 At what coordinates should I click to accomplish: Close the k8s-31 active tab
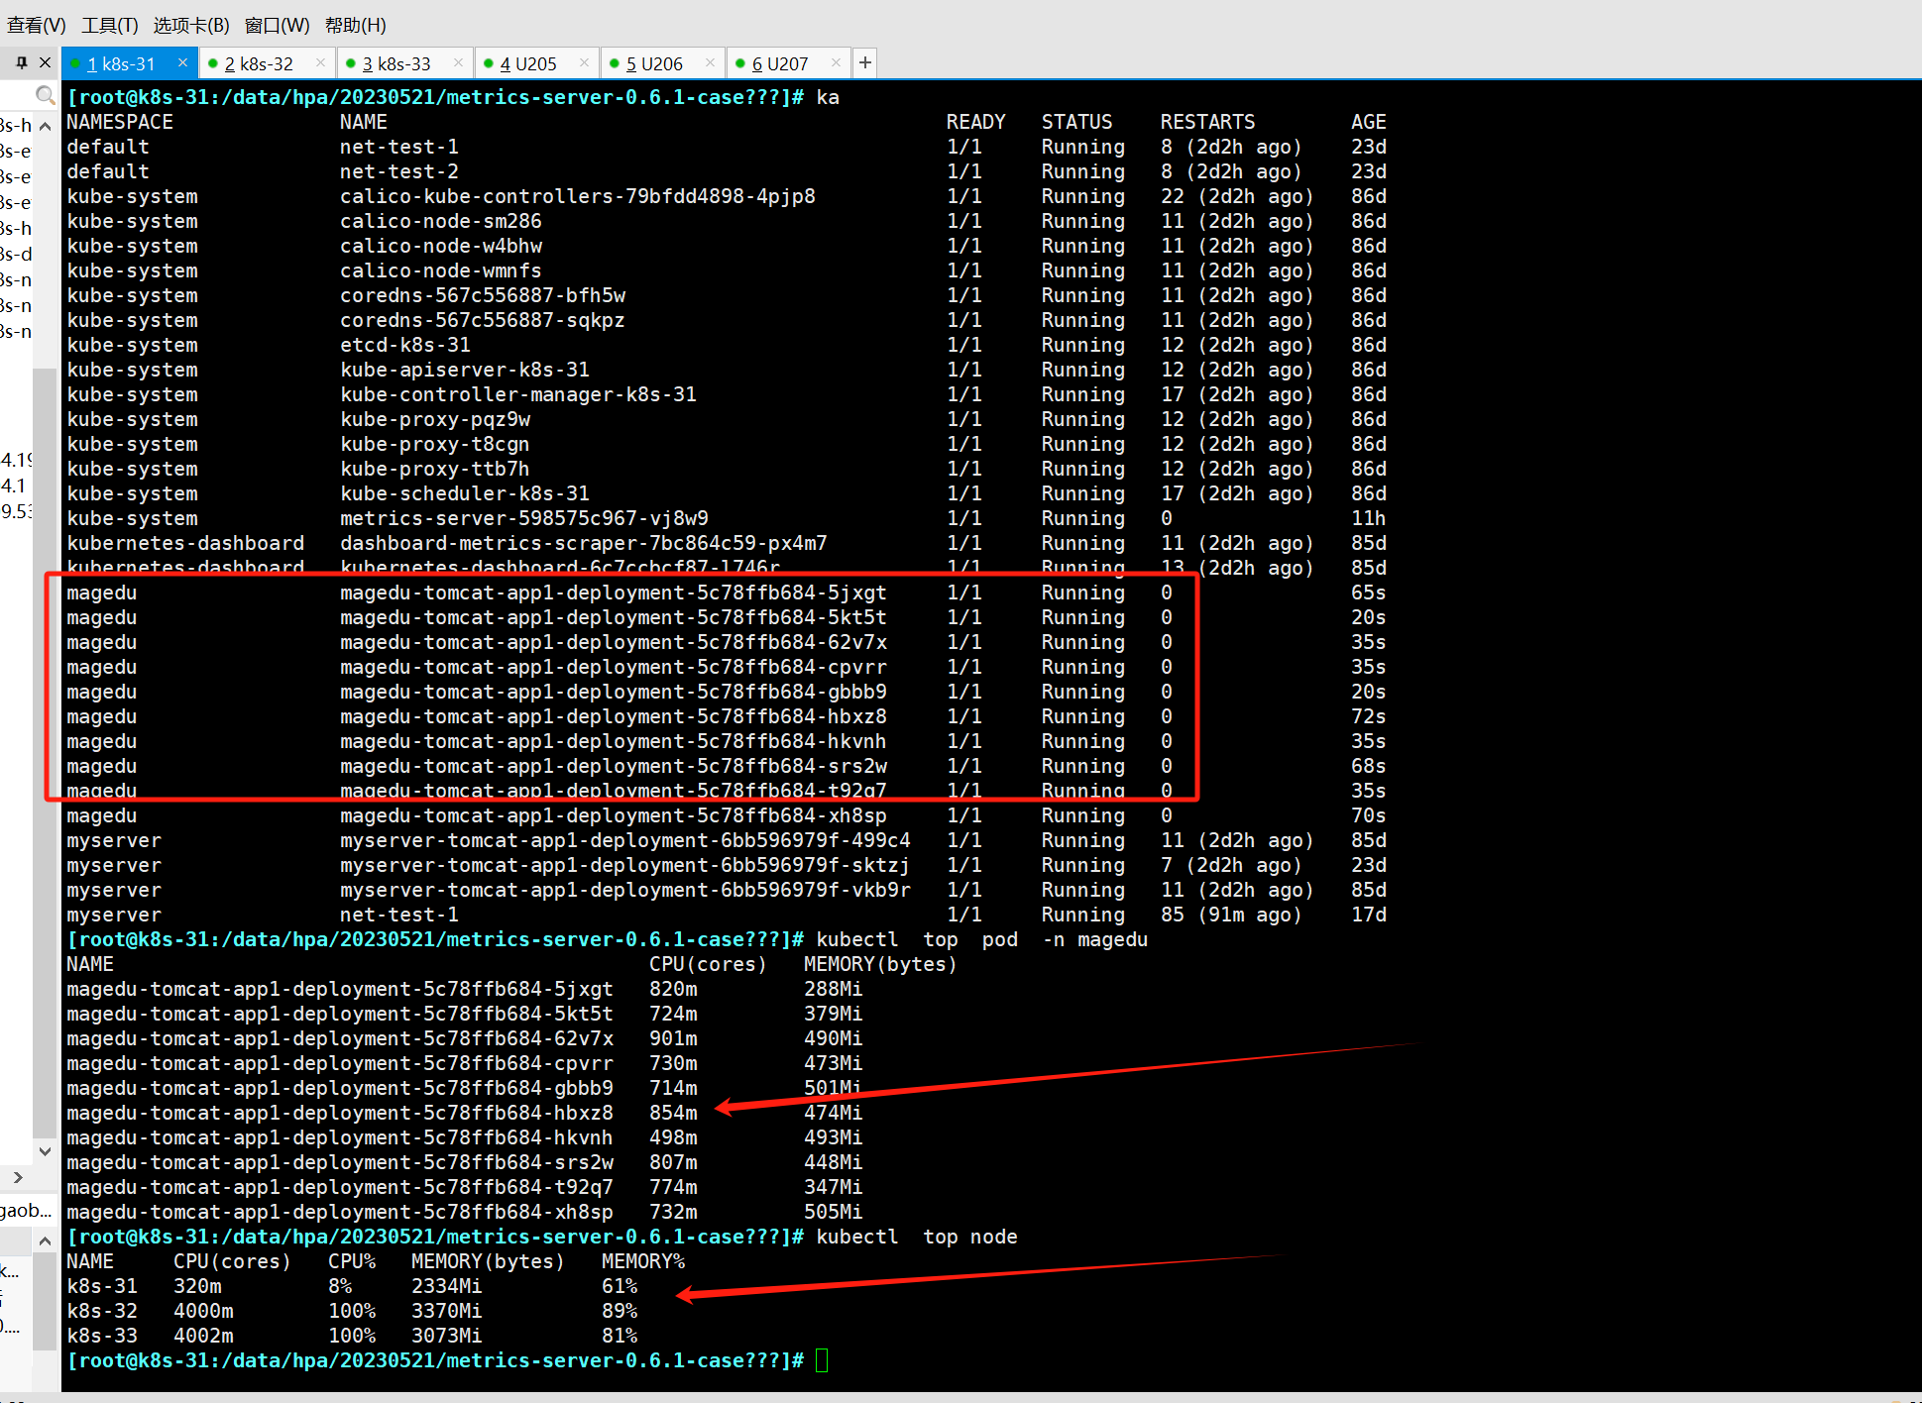182,63
